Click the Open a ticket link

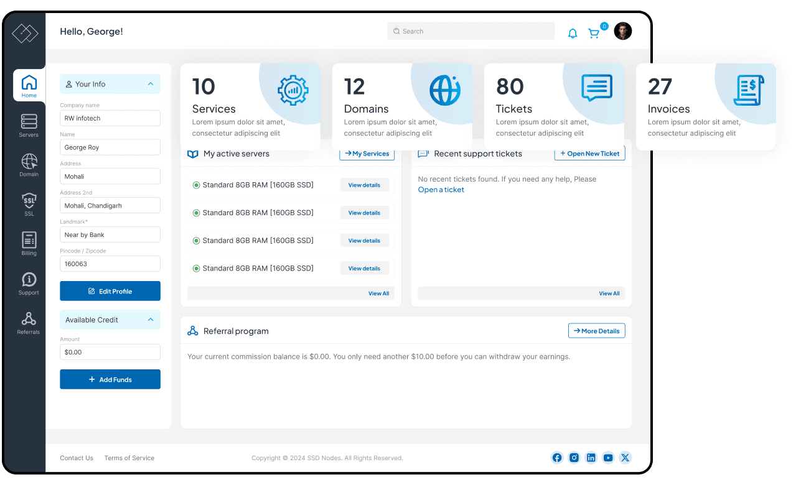441,190
